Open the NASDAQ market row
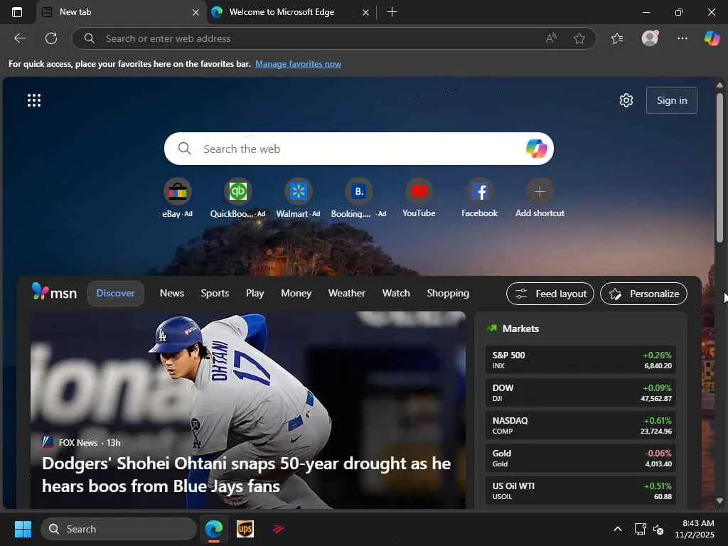 click(581, 425)
